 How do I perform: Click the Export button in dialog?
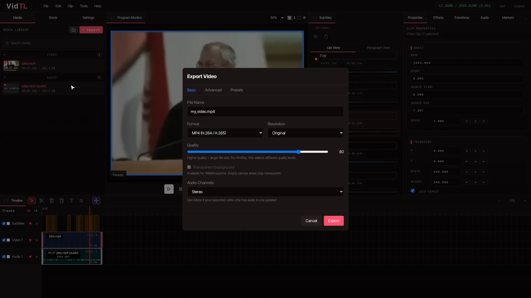pyautogui.click(x=334, y=221)
